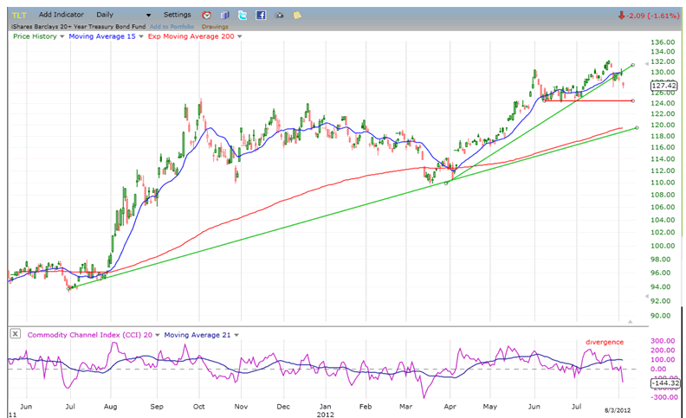Click the Drawings link
The image size is (686, 418).
[x=215, y=26]
